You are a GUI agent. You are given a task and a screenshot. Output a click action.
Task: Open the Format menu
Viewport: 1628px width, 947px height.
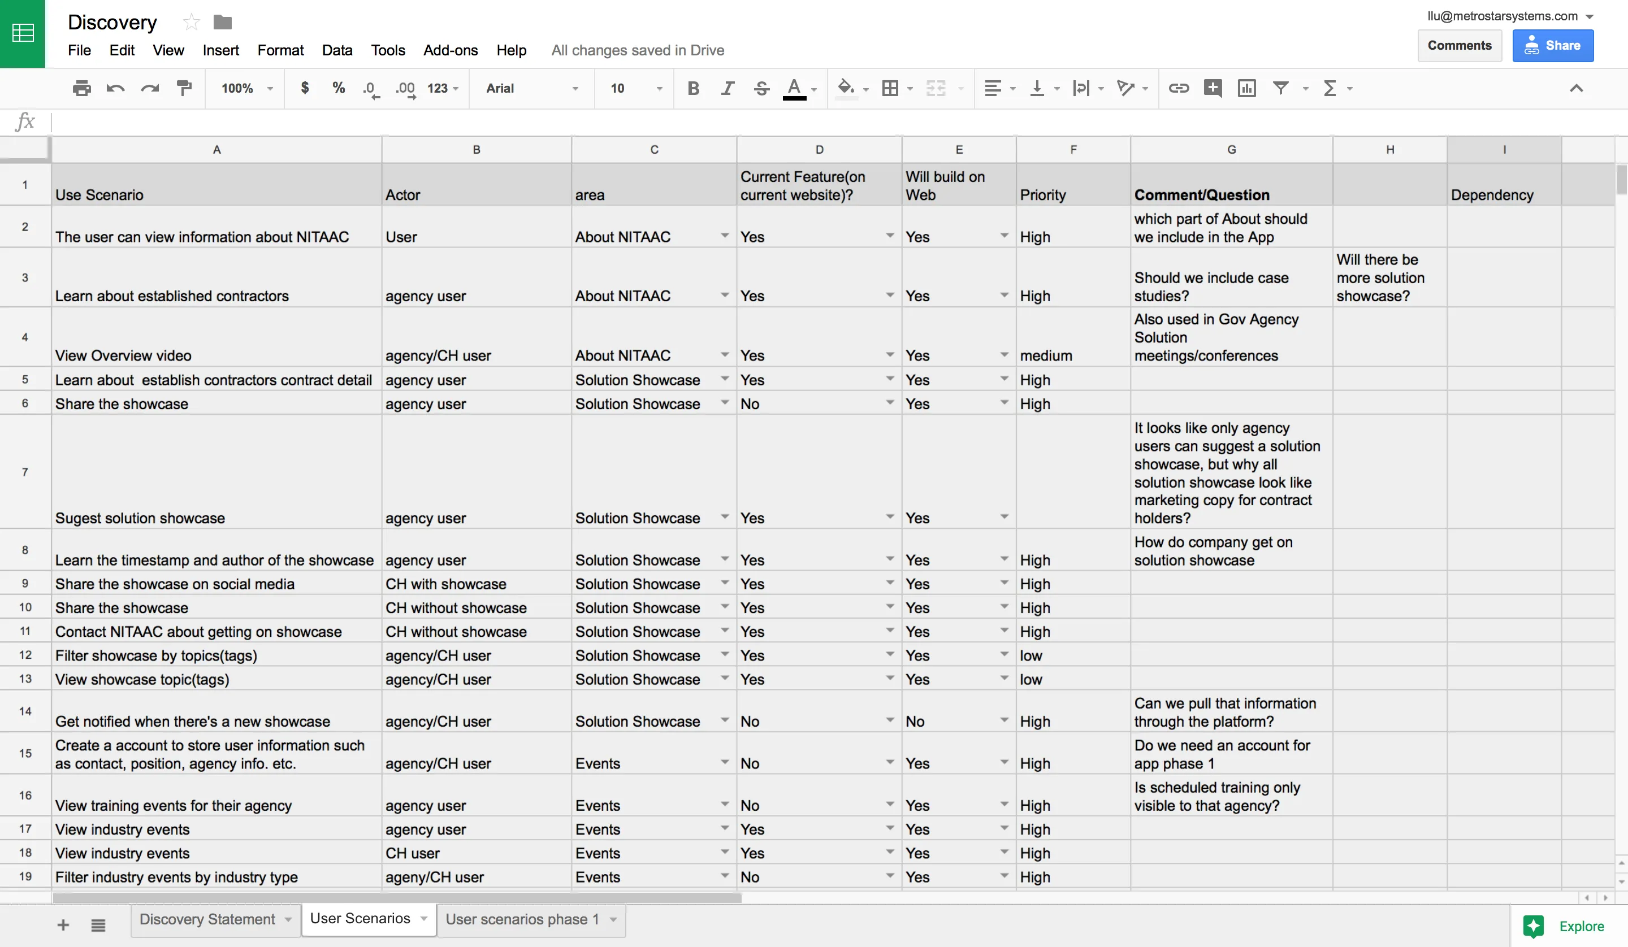point(280,50)
